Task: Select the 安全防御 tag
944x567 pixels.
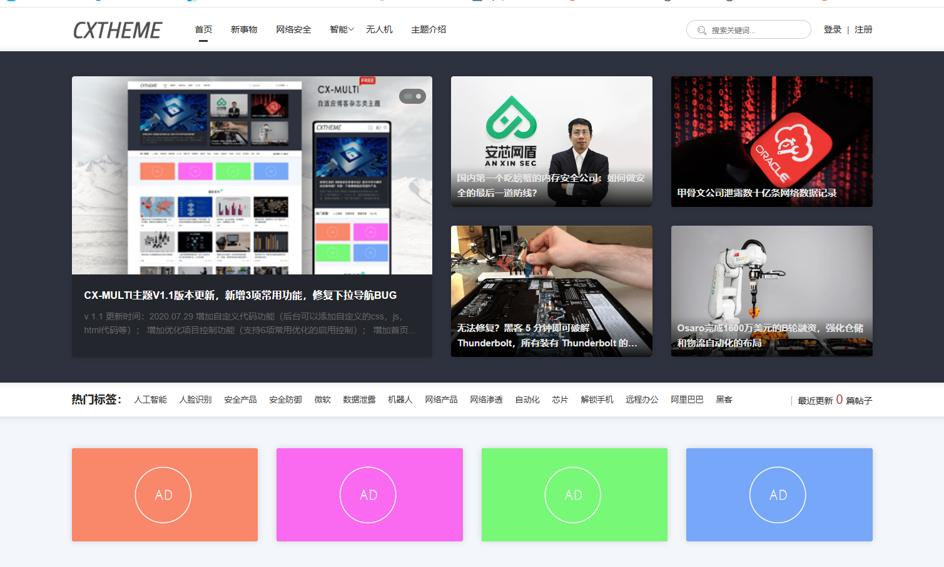Action: coord(285,399)
